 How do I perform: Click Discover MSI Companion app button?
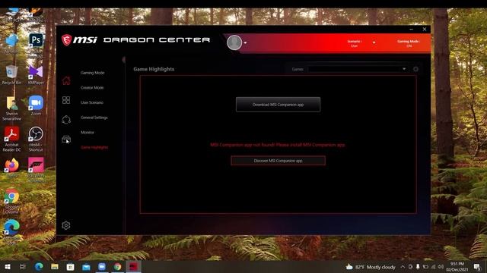(278, 161)
